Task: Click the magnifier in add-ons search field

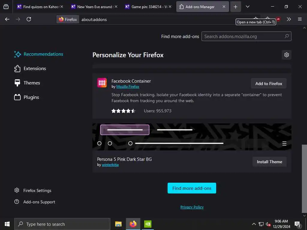Action: click(287, 36)
